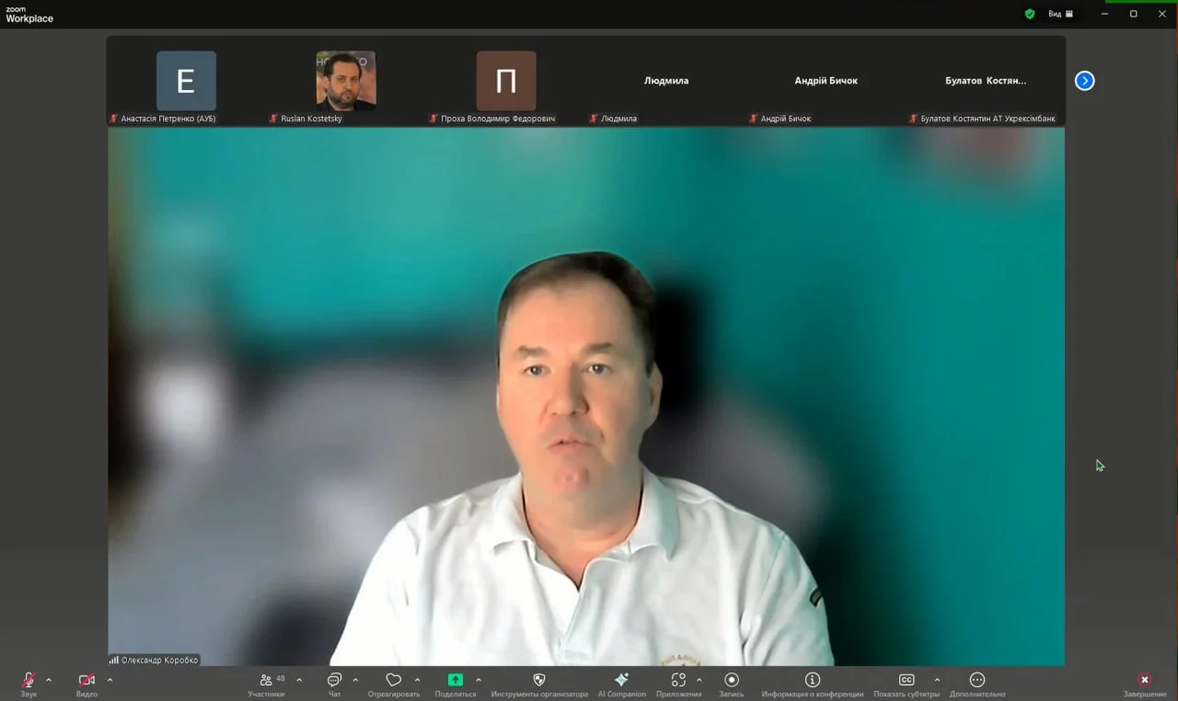Open the Чат chat panel
The image size is (1178, 701).
click(x=334, y=681)
